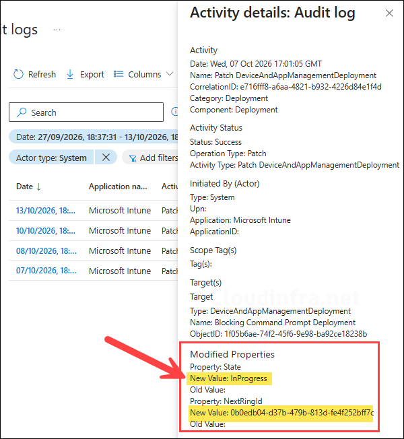Screen dimensions: 404x439
Task: Click the Operation Type: Patch text
Action: tap(228, 154)
